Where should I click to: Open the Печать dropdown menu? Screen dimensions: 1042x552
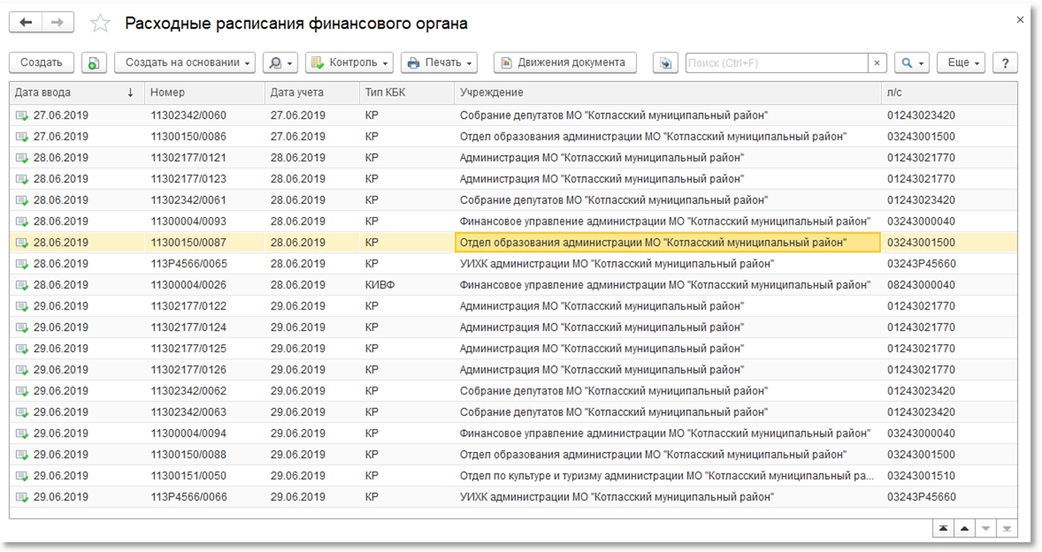[439, 63]
